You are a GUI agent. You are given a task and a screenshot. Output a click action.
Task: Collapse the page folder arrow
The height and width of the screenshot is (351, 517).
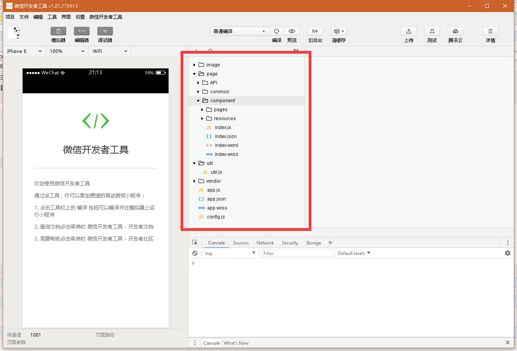[x=194, y=74]
